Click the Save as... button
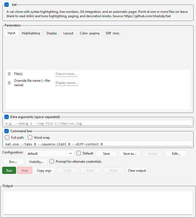This screenshot has width=196, height=218. (130, 153)
